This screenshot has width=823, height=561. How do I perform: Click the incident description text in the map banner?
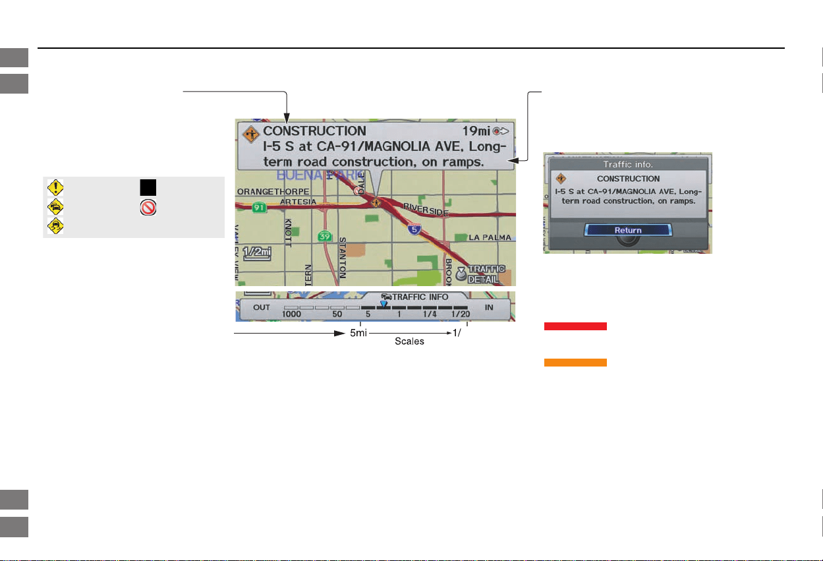(385, 154)
